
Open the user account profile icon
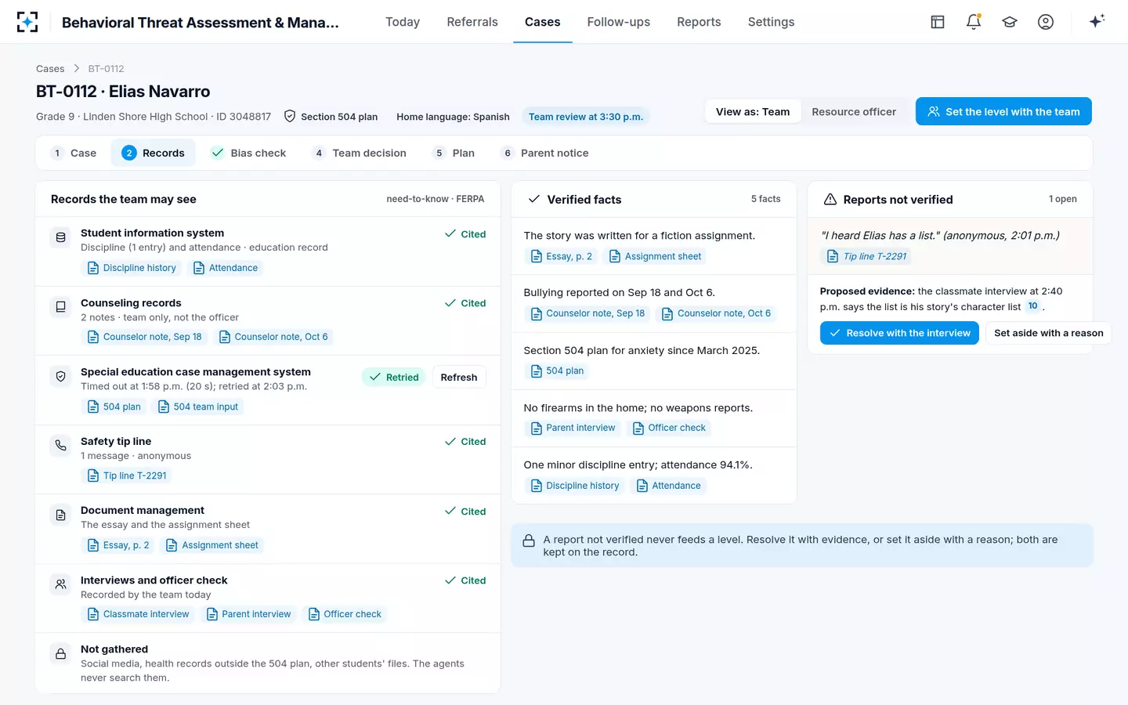[x=1046, y=22]
